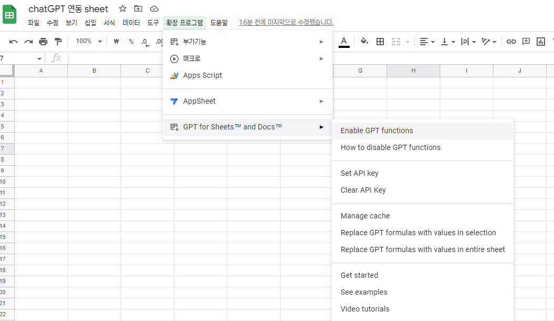Select Manage cache
The height and width of the screenshot is (321, 554).
(x=422, y=216)
